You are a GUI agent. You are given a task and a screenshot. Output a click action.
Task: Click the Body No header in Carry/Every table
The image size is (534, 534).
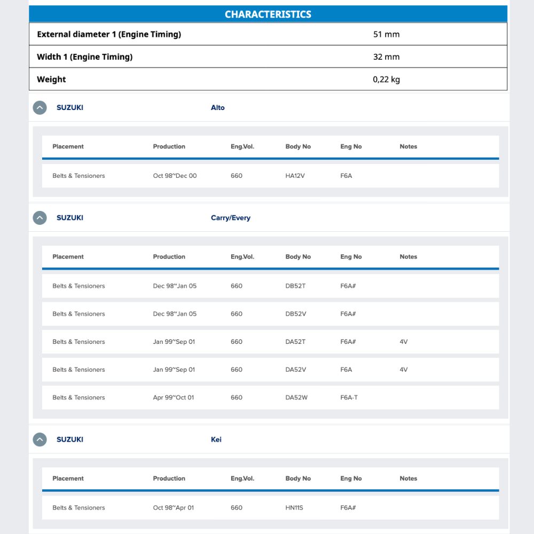tap(298, 257)
